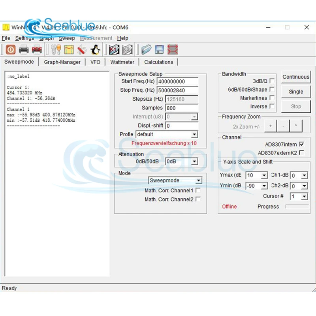Switch to the VFO tab

pyautogui.click(x=95, y=62)
